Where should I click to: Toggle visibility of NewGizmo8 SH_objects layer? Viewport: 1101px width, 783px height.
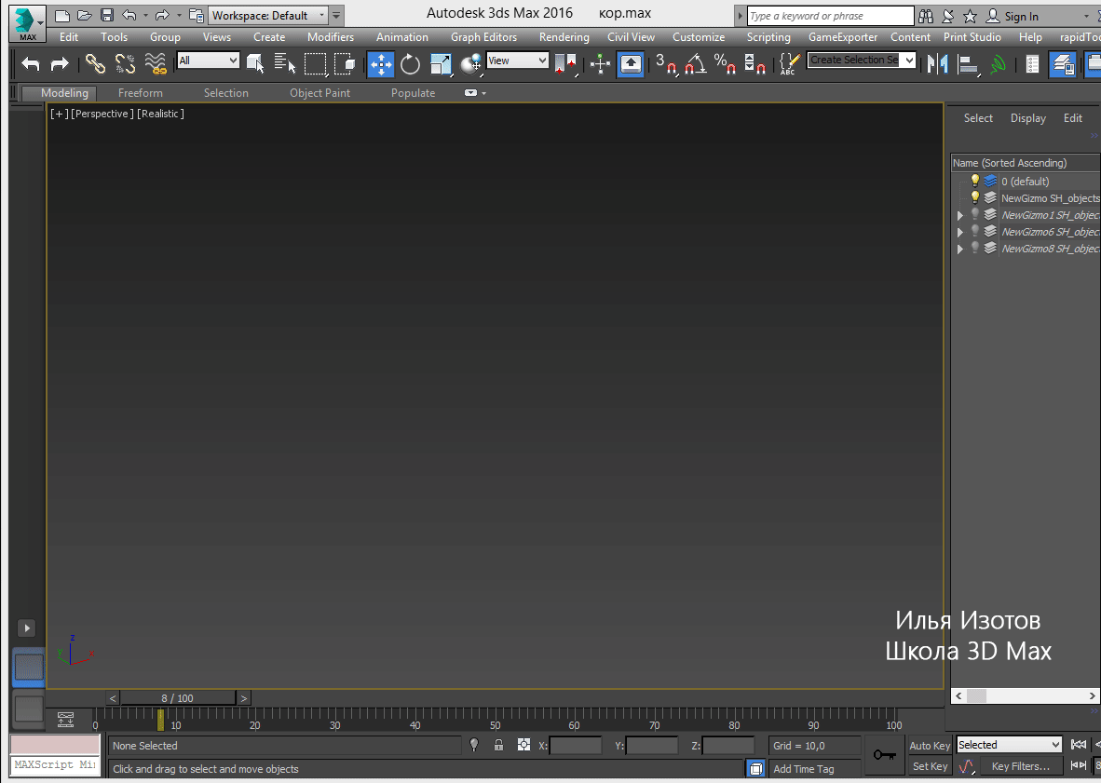[x=974, y=249]
